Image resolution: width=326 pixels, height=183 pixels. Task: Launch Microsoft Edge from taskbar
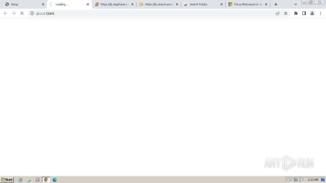55,180
